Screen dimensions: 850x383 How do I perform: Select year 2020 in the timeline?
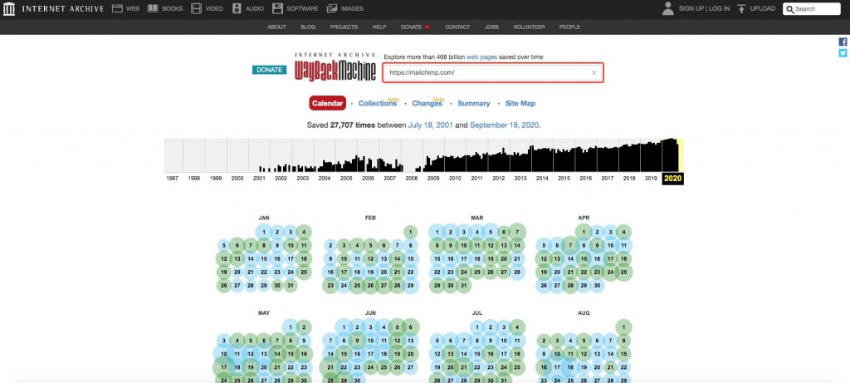[x=672, y=179]
